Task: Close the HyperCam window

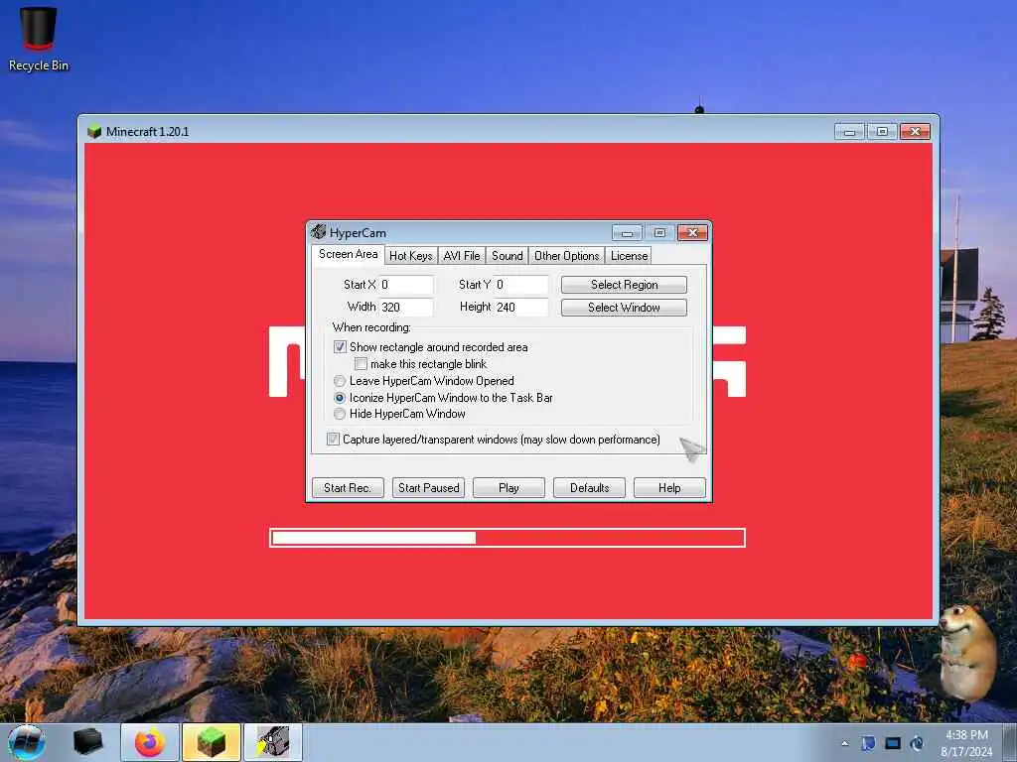Action: point(692,232)
